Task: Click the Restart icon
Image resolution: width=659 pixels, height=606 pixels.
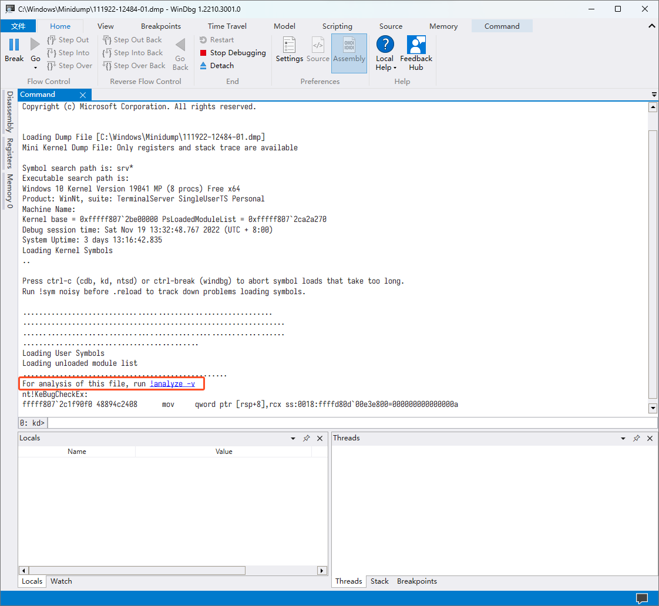Action: [x=203, y=40]
